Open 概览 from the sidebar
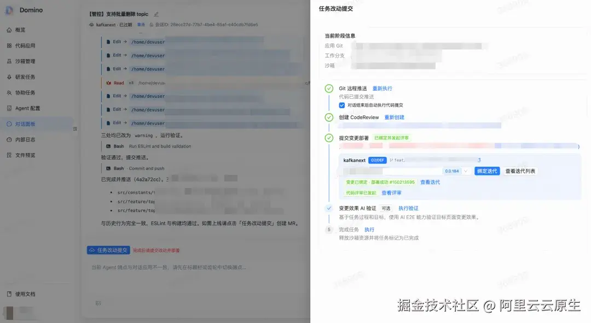The image size is (591, 323). (x=20, y=30)
